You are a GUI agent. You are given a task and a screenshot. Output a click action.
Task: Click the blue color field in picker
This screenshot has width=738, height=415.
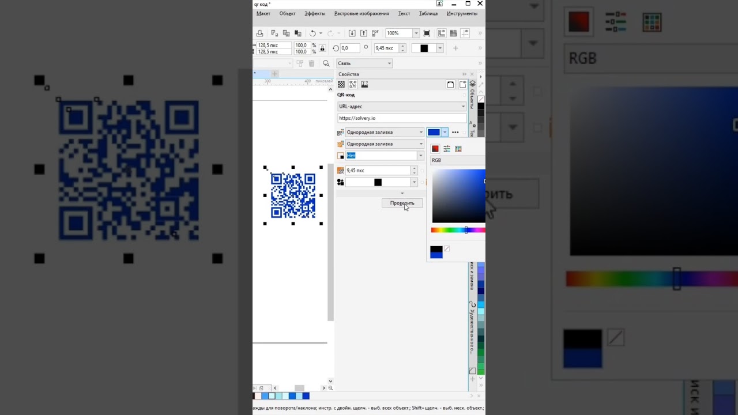(x=459, y=196)
